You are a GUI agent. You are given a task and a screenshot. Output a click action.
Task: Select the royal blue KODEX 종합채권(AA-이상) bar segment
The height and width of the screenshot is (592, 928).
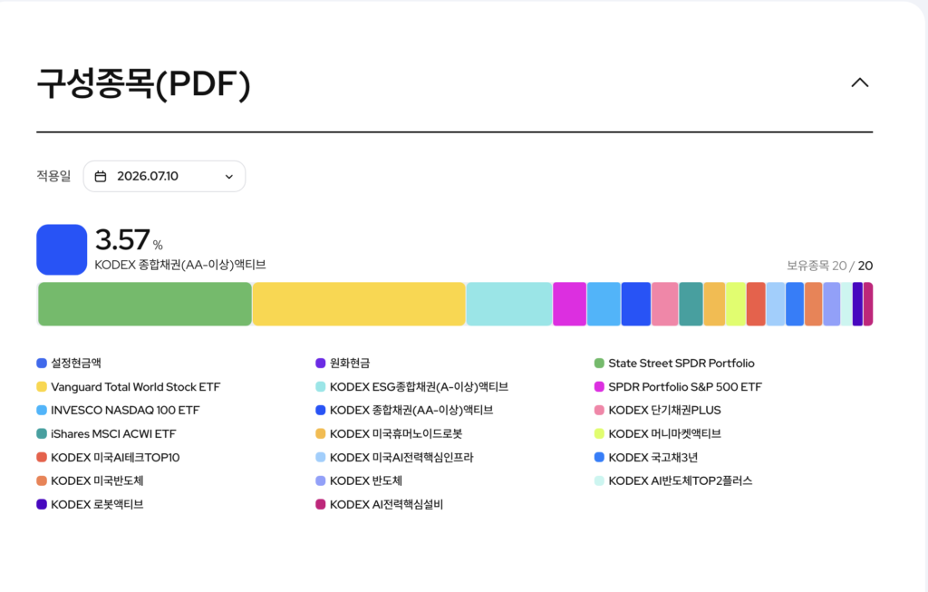click(x=635, y=305)
